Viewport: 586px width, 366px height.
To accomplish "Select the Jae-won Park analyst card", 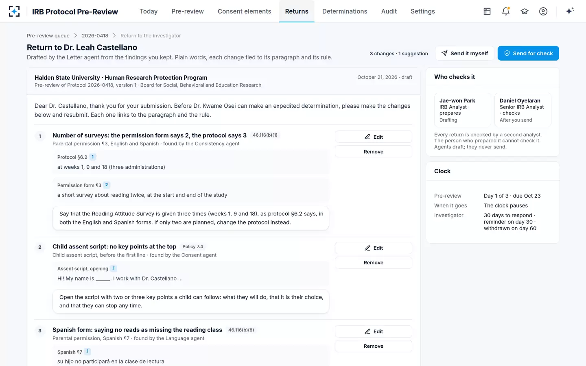I will click(x=462, y=110).
